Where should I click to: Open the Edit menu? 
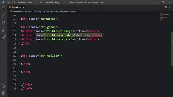click(14, 2)
